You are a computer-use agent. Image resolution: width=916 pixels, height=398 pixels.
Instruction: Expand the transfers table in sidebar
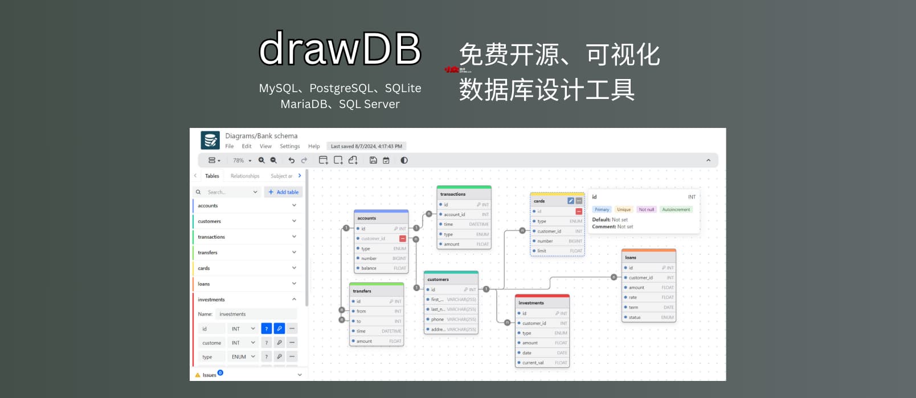294,252
